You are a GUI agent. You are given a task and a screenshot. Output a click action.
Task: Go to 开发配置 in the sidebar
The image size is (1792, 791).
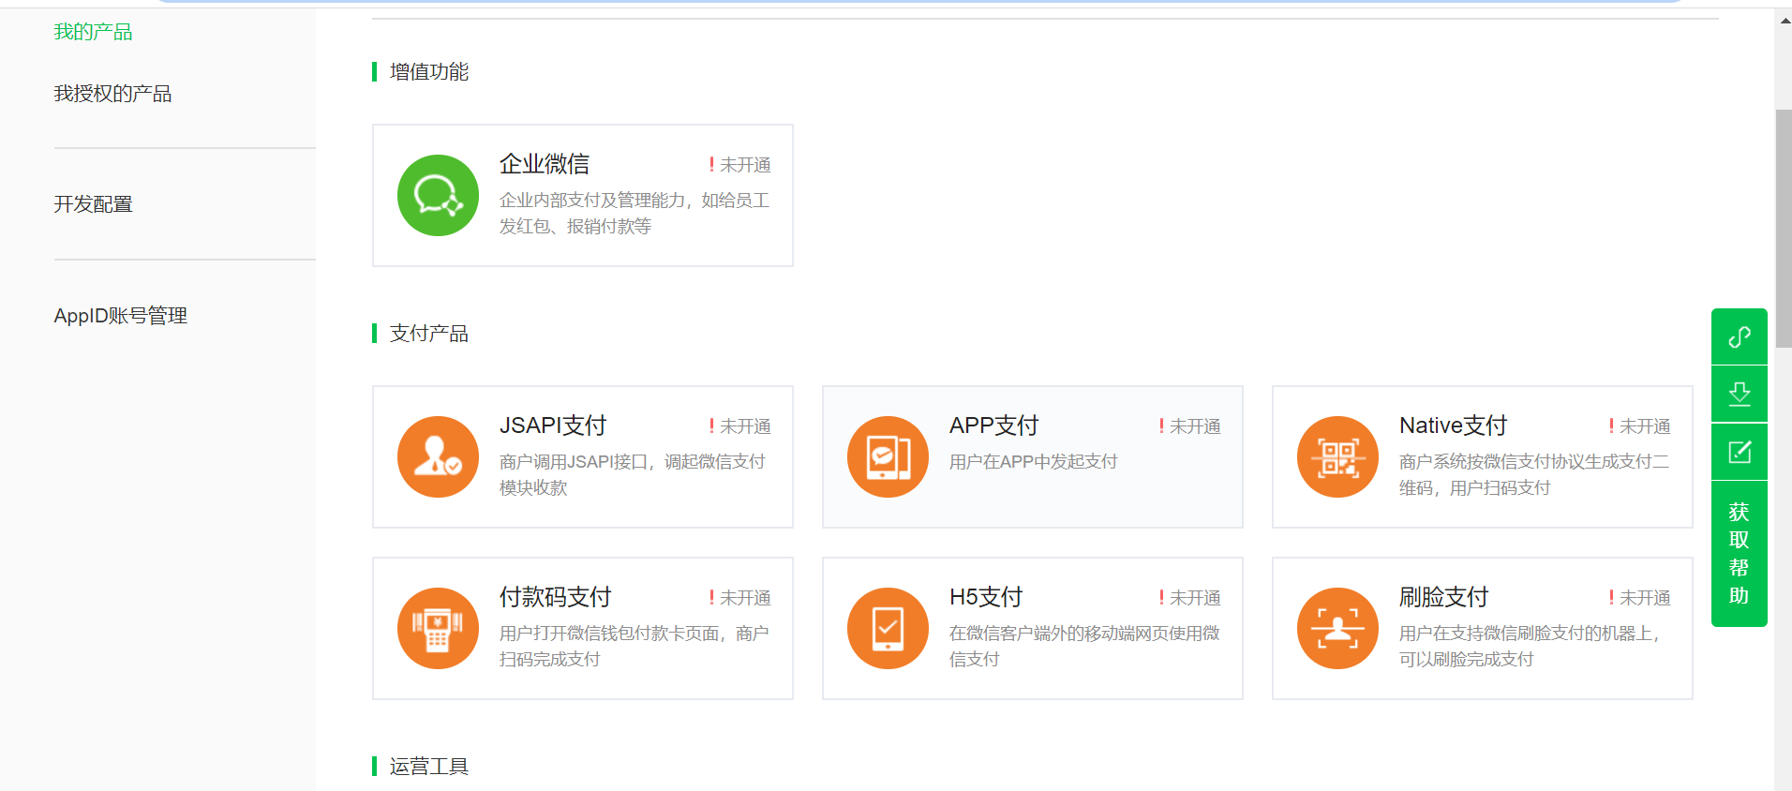click(93, 204)
